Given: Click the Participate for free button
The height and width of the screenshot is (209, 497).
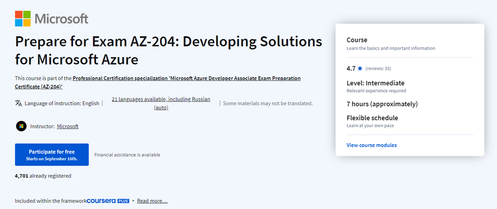Looking at the screenshot, I should (x=52, y=155).
